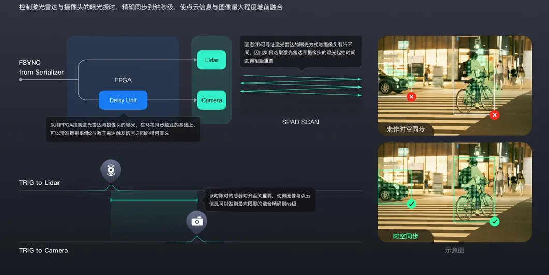
Task: Select the blue Delay Unit block
Action: tap(123, 100)
